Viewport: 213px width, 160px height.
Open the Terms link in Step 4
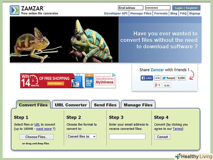(177, 129)
